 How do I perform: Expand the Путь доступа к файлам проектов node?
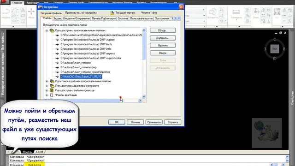pos(47,90)
